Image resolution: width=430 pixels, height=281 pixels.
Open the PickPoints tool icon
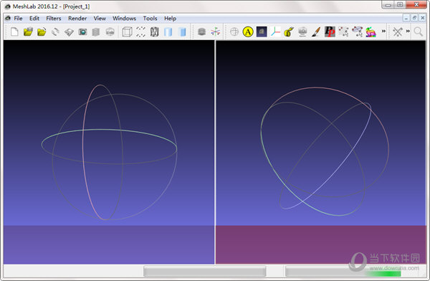coord(330,32)
